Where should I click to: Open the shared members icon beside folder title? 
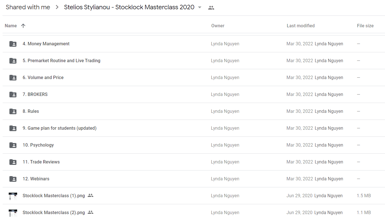pyautogui.click(x=211, y=8)
